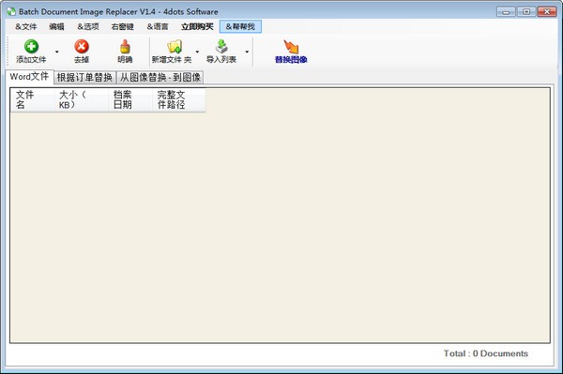This screenshot has height=374, width=563.
Task: Open the &语言 (Language) menu
Action: [158, 26]
